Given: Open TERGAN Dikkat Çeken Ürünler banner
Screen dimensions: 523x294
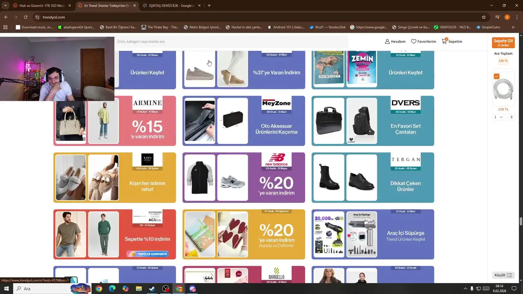Looking at the screenshot, I should click(x=373, y=178).
